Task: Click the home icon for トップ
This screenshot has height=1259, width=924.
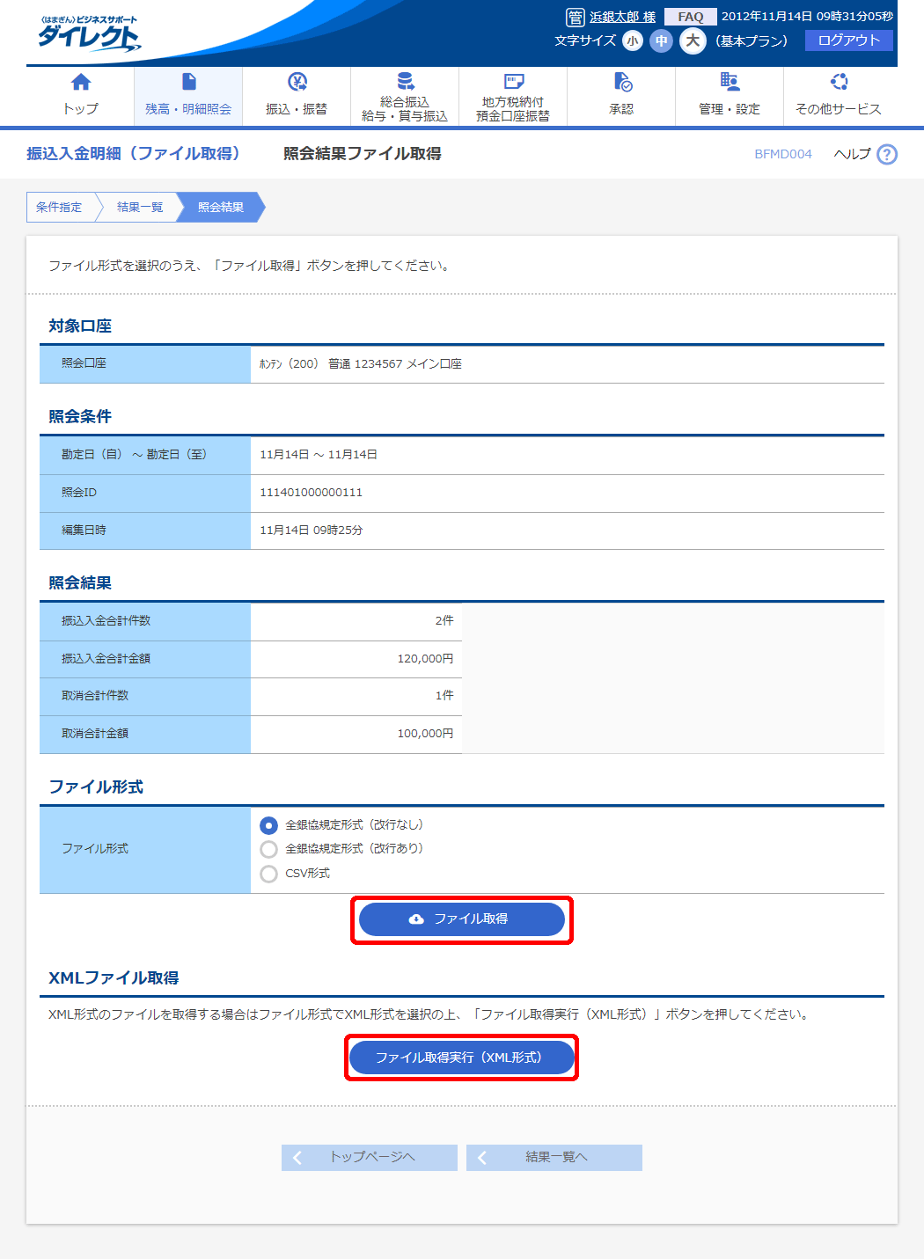Action: pyautogui.click(x=80, y=83)
